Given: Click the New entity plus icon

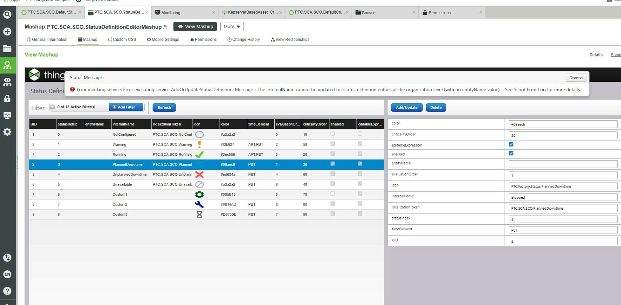Looking at the screenshot, I should (x=7, y=32).
